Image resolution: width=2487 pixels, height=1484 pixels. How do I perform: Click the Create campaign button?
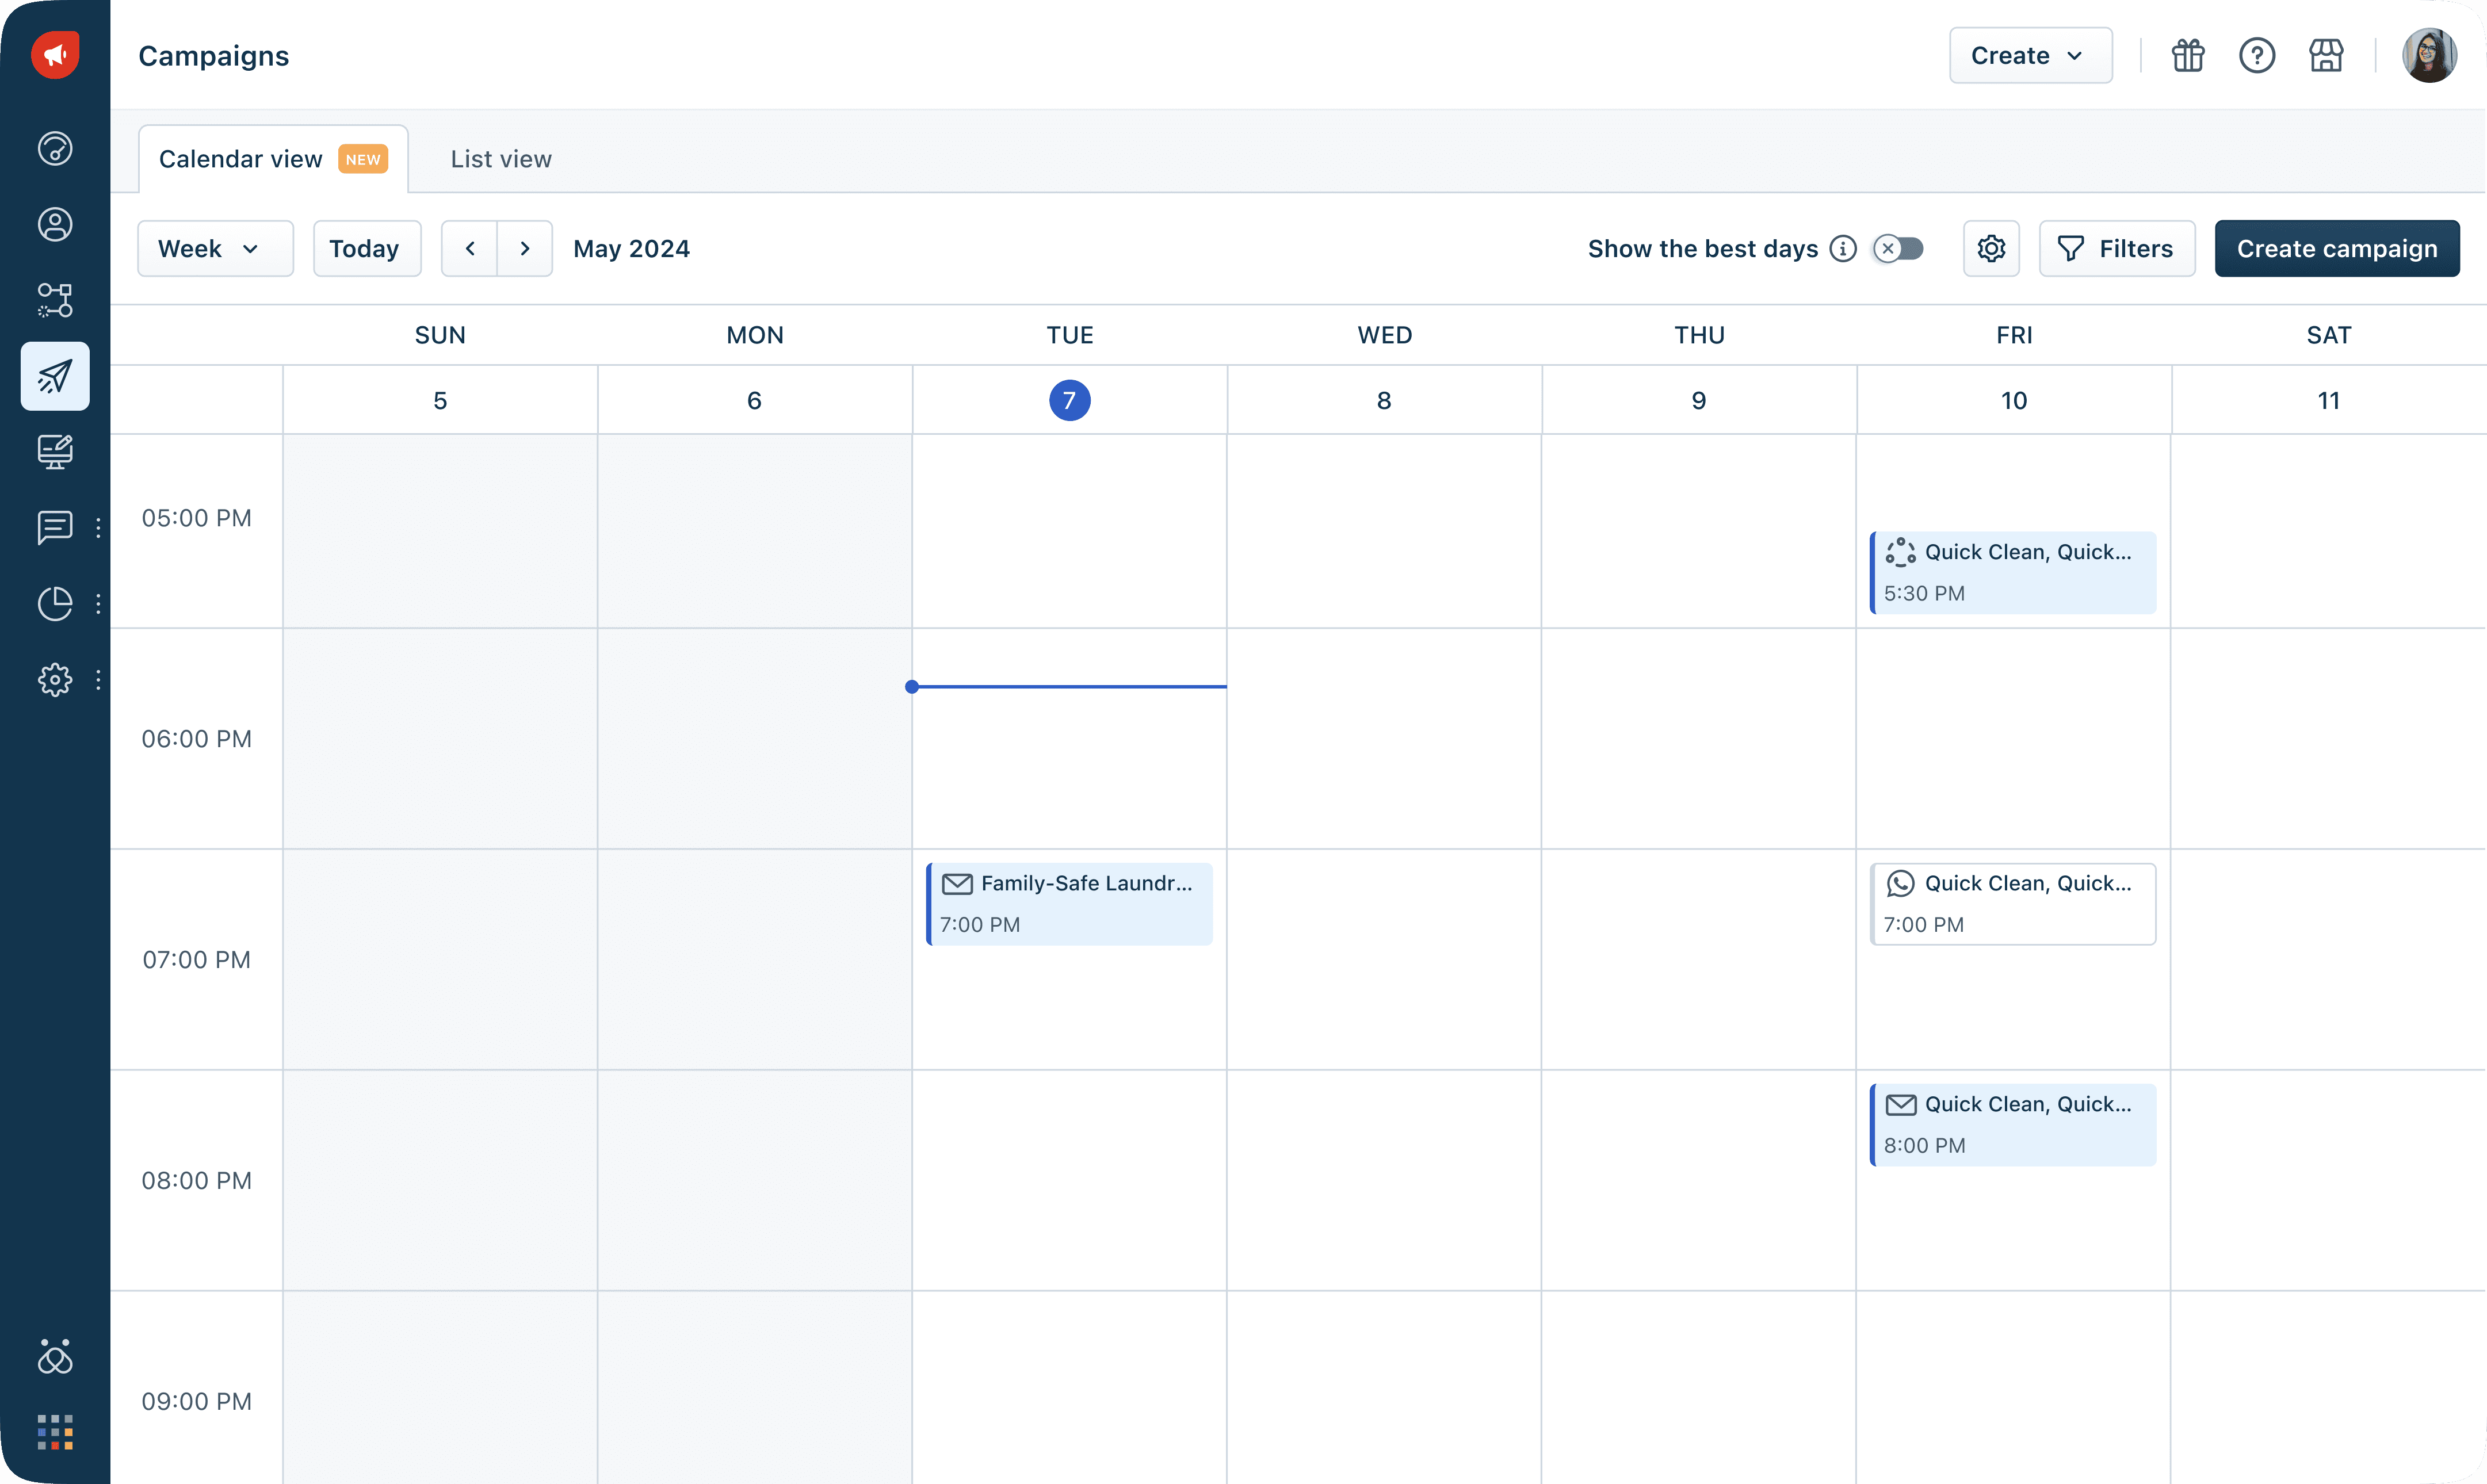coord(2336,249)
